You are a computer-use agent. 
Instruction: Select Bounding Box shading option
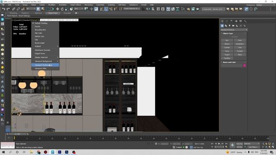point(45,30)
